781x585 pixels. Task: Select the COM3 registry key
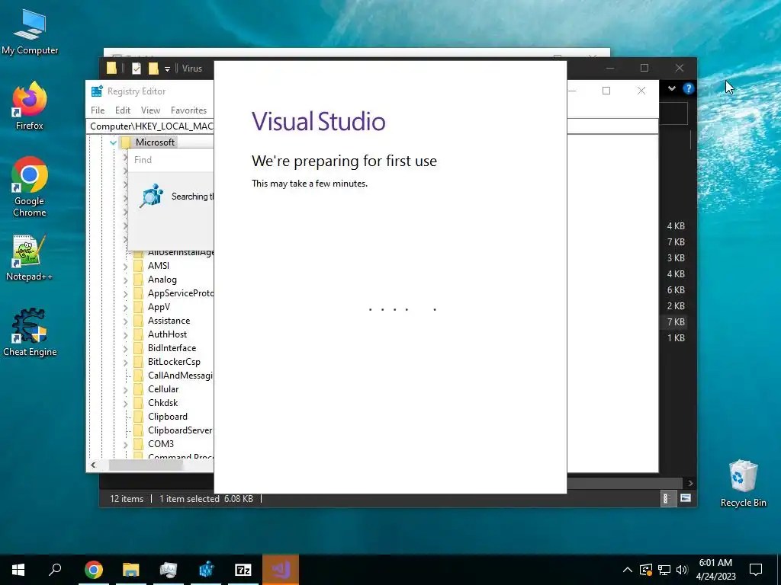[160, 444]
